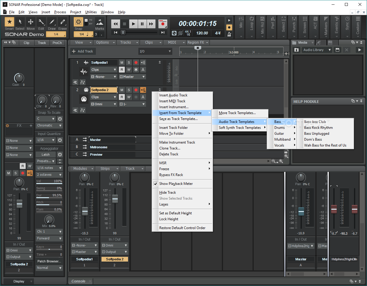Open the Softpedia1 Master output dropdown

132,77
